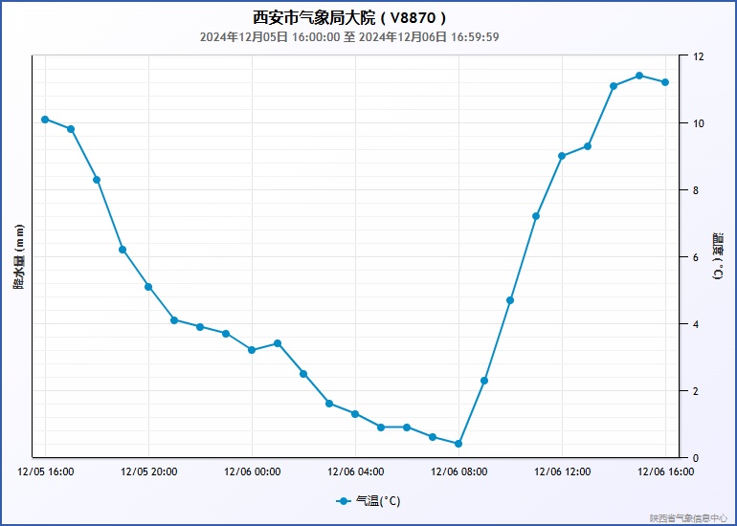
Task: Select the 12/06 09:00 data point near 2.3°C
Action: click(x=484, y=381)
